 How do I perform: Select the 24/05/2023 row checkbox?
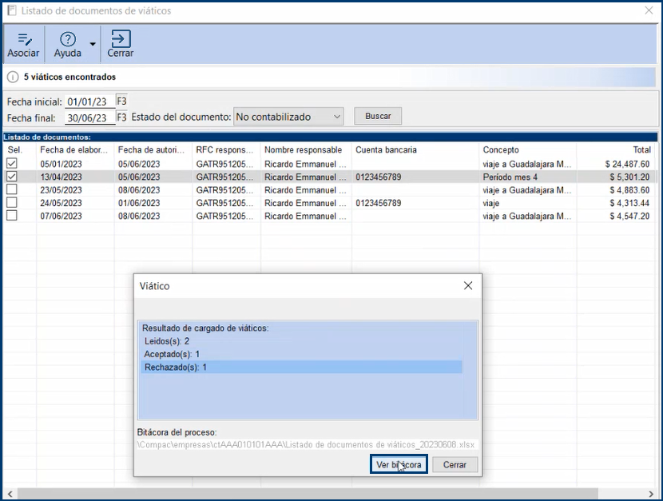click(12, 203)
